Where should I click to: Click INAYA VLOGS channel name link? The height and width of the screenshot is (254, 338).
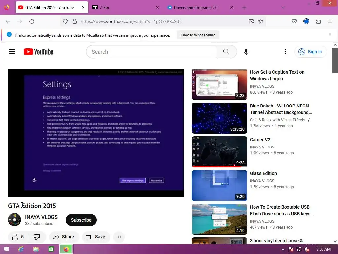(41, 217)
